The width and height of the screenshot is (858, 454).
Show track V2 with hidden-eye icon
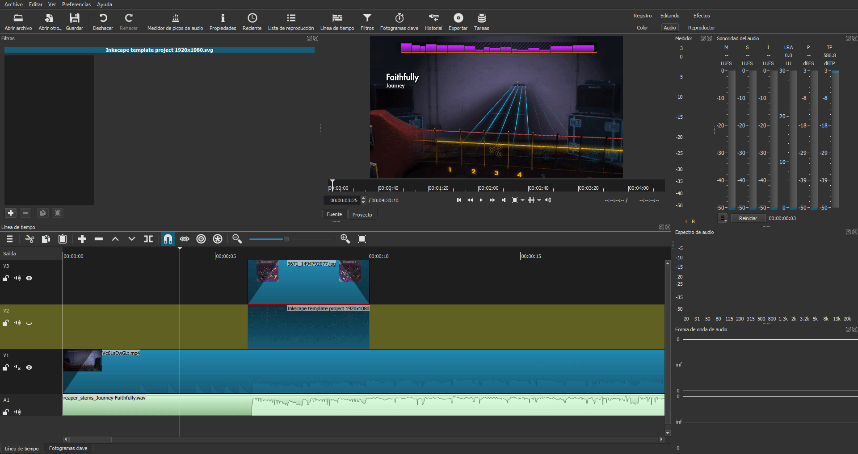(x=29, y=323)
